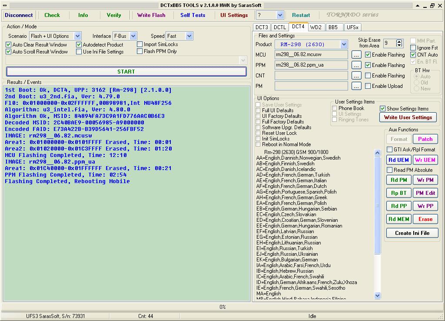
Task: Increase Skip Erase from Area value
Action: click(399, 41)
